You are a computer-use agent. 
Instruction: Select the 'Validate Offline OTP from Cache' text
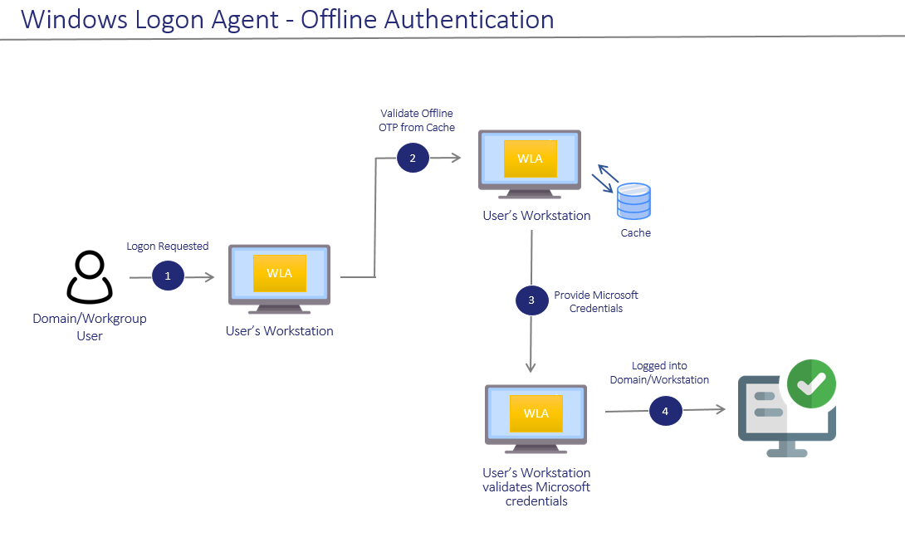417,120
